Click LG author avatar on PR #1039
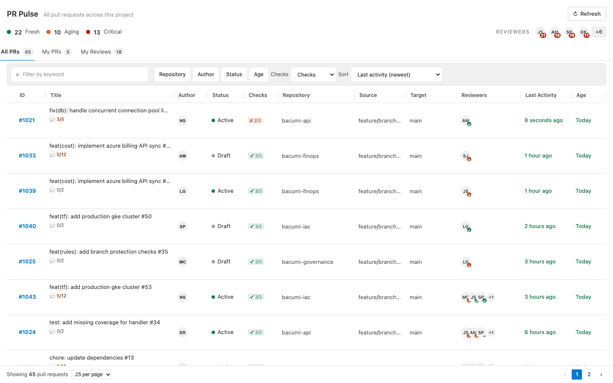The image size is (613, 383). click(183, 191)
